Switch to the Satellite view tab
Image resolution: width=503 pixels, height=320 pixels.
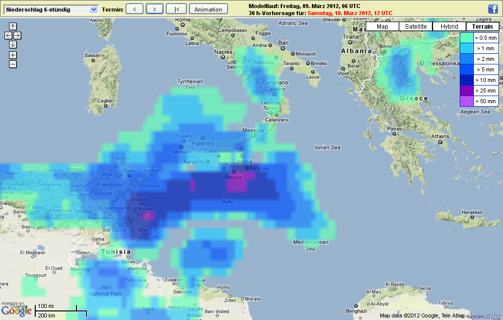click(x=416, y=27)
